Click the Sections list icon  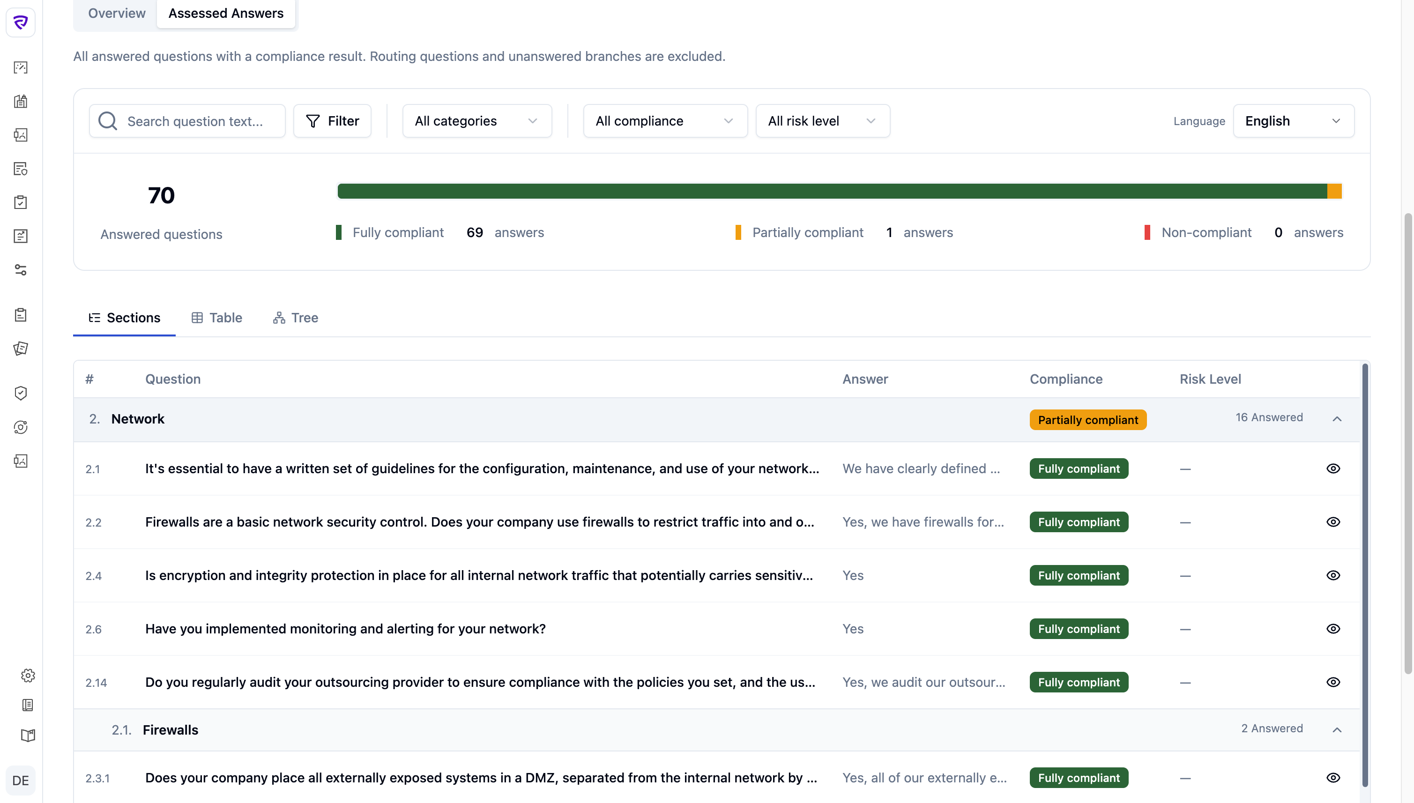coord(94,318)
